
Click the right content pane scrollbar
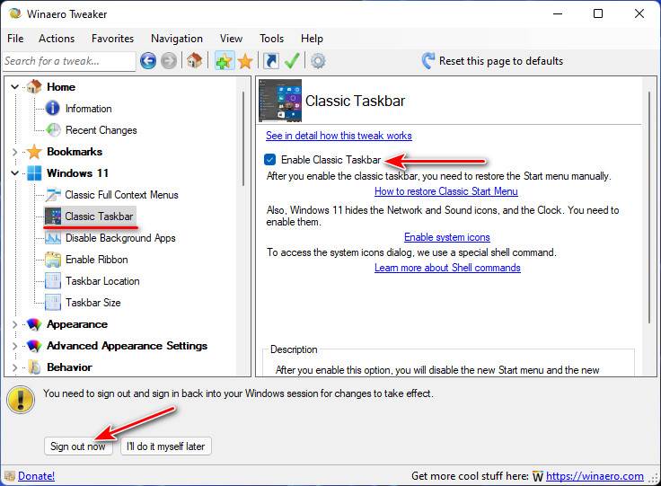coord(649,207)
